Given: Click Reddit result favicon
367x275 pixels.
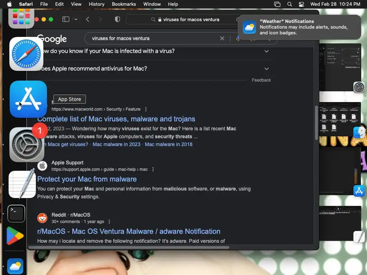Looking at the screenshot, I should coord(42,218).
